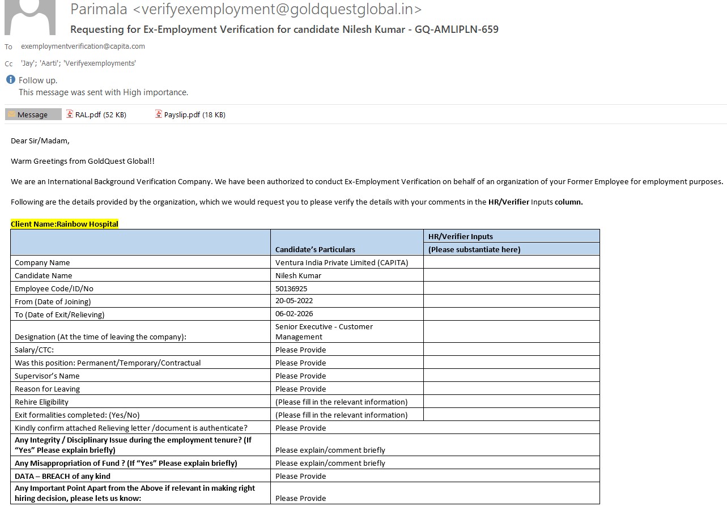Viewport: 727px width, 506px height.
Task: Click the Follow up notification text
Action: [38, 80]
